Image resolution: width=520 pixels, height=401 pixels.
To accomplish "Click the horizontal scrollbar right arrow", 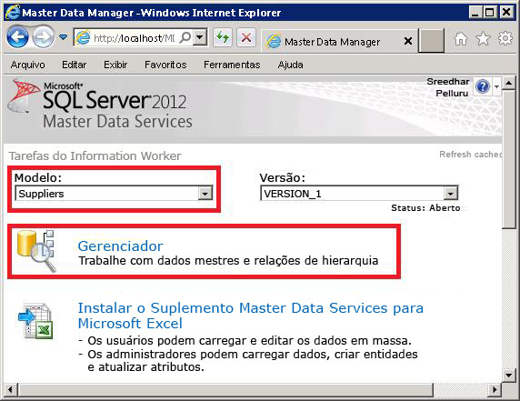I will (495, 389).
